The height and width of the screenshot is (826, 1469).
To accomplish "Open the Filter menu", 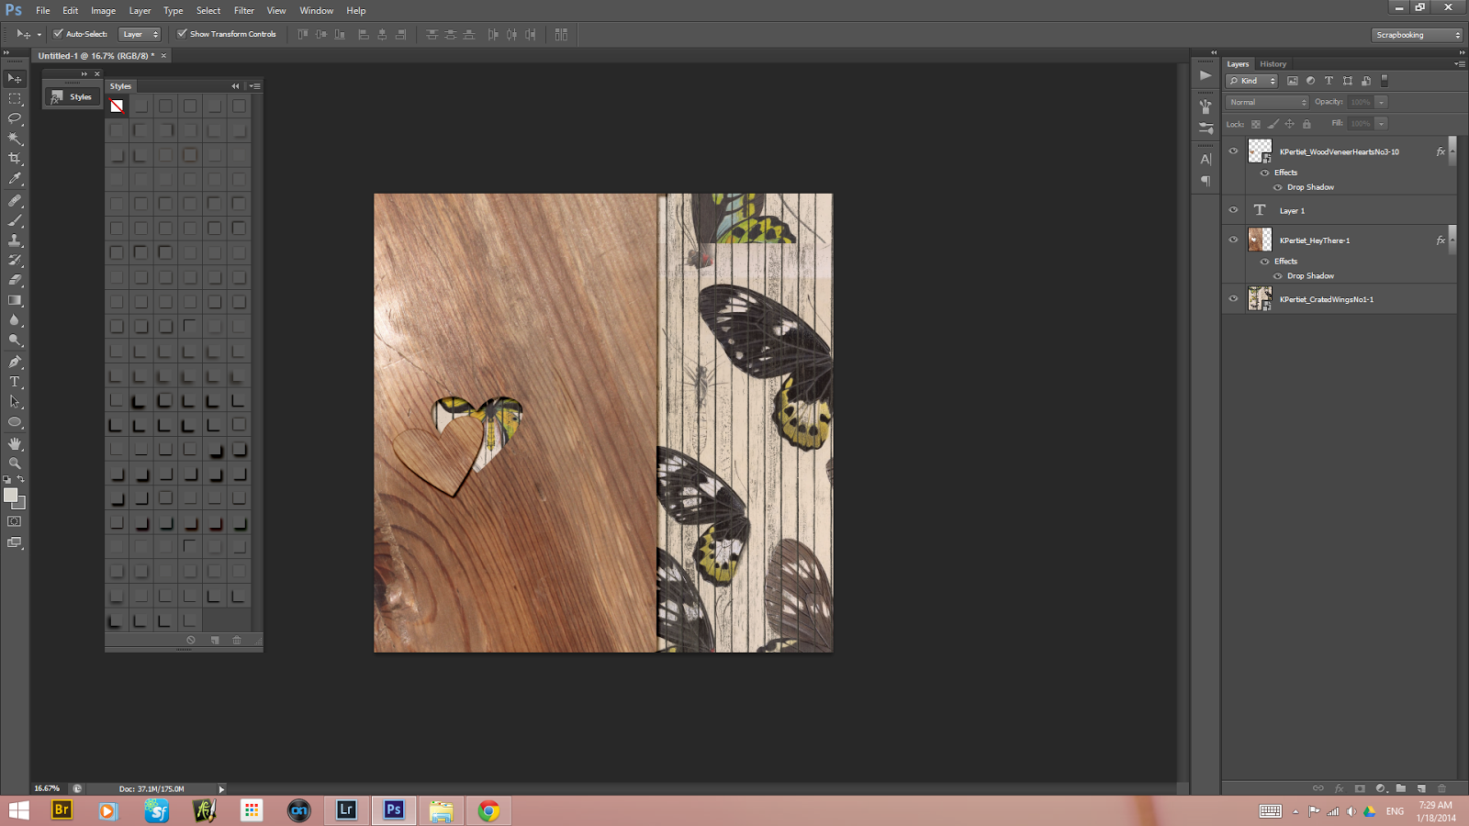I will [243, 10].
